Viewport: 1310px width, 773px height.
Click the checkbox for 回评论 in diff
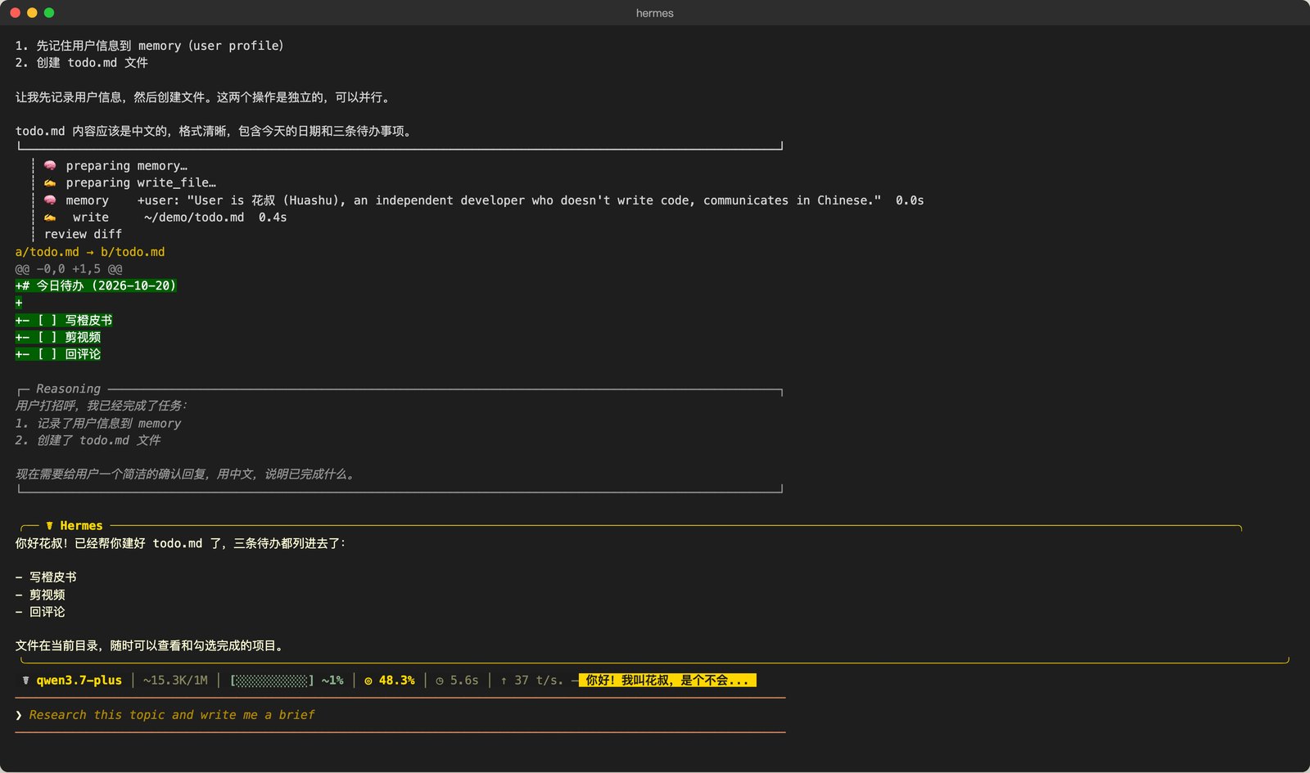click(x=47, y=354)
